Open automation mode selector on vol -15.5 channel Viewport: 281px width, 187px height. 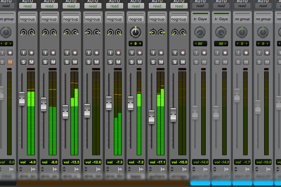(179, 6)
